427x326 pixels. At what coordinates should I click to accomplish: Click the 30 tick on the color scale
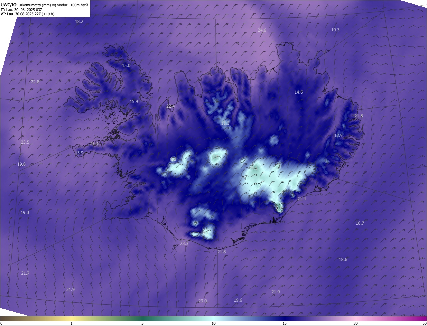click(356, 323)
